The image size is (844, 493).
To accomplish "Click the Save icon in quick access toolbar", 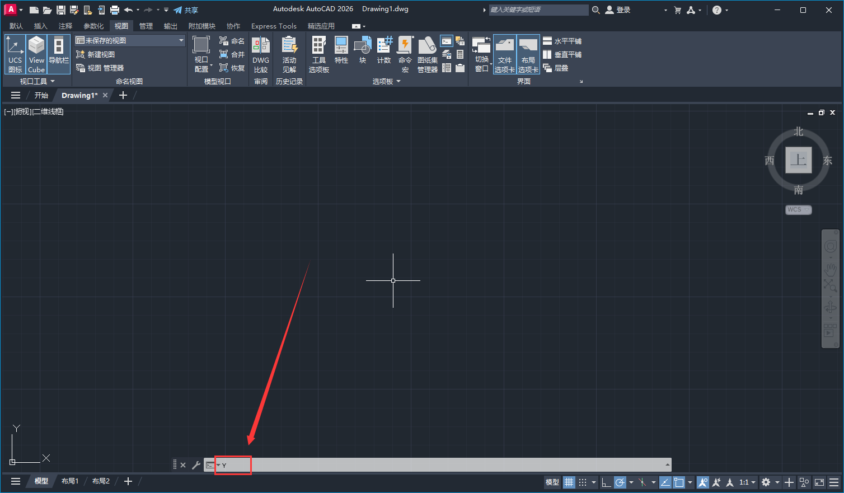I will (x=61, y=10).
